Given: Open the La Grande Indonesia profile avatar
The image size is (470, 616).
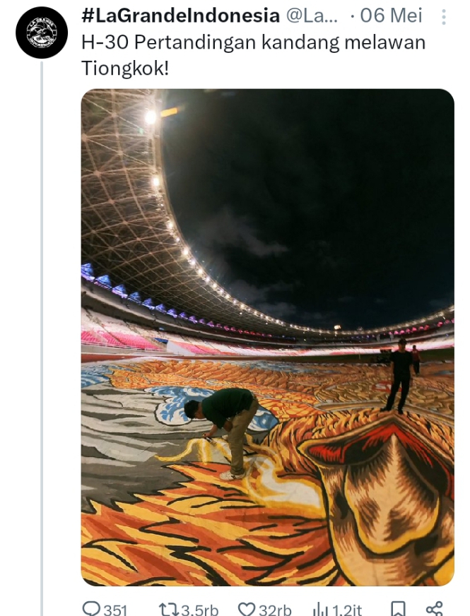Looking at the screenshot, I should (42, 32).
